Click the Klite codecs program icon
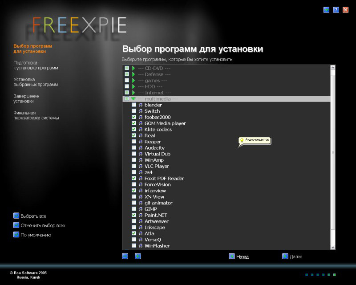The height and width of the screenshot is (285, 356). coord(141,129)
